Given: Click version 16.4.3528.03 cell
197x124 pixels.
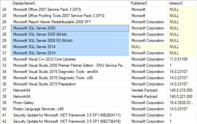Looking at the screenshot, I should (182, 103).
